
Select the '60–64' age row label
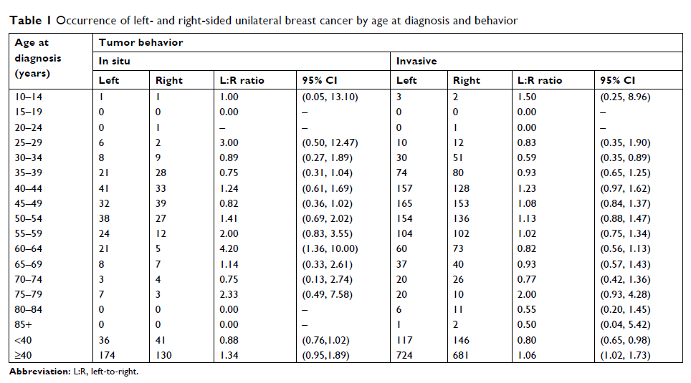click(x=28, y=249)
